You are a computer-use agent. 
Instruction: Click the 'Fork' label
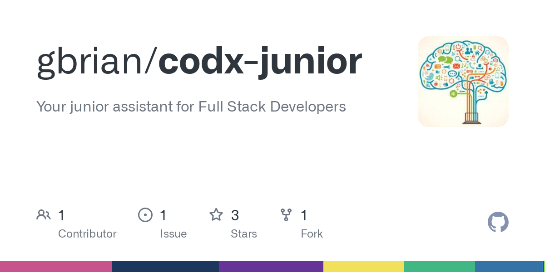(x=312, y=234)
